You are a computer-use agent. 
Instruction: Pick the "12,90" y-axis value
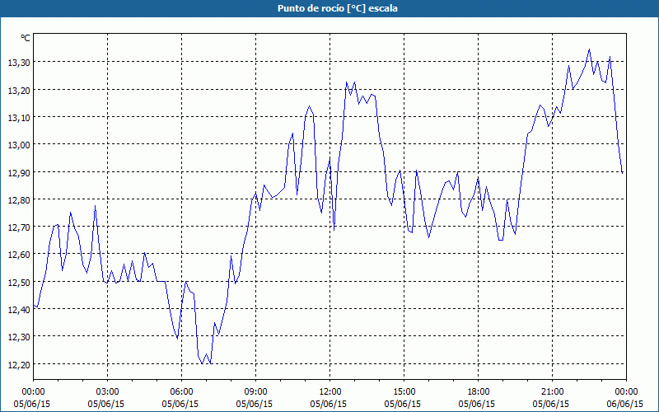tap(19, 173)
